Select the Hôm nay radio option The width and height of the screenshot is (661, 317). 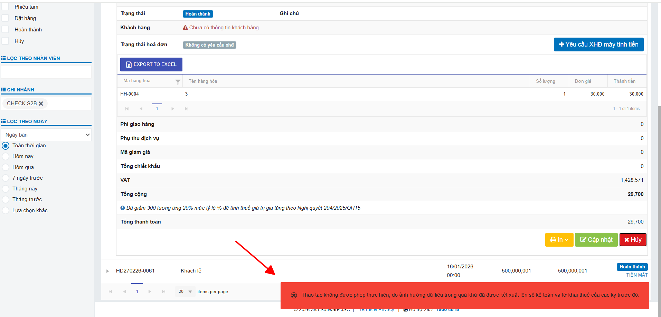pyautogui.click(x=6, y=156)
